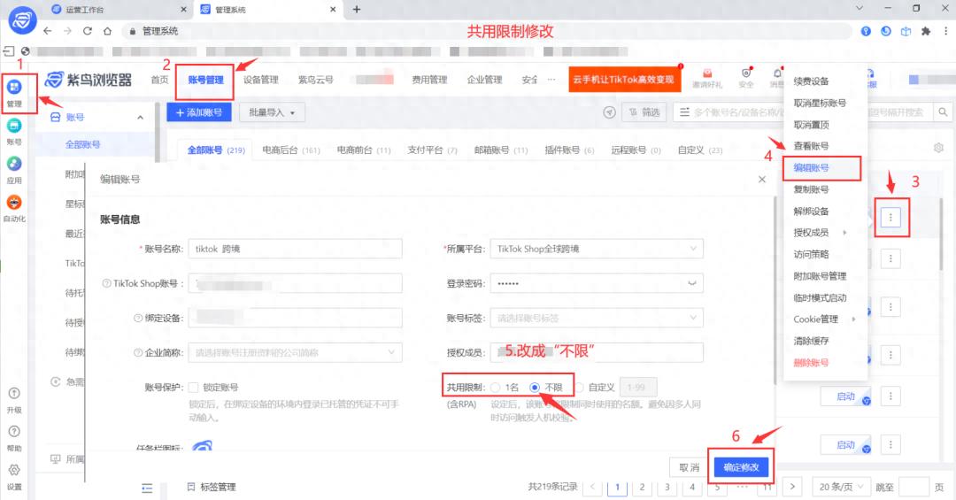
Task: Open the 管理 sidebar icon
Action: 14,88
